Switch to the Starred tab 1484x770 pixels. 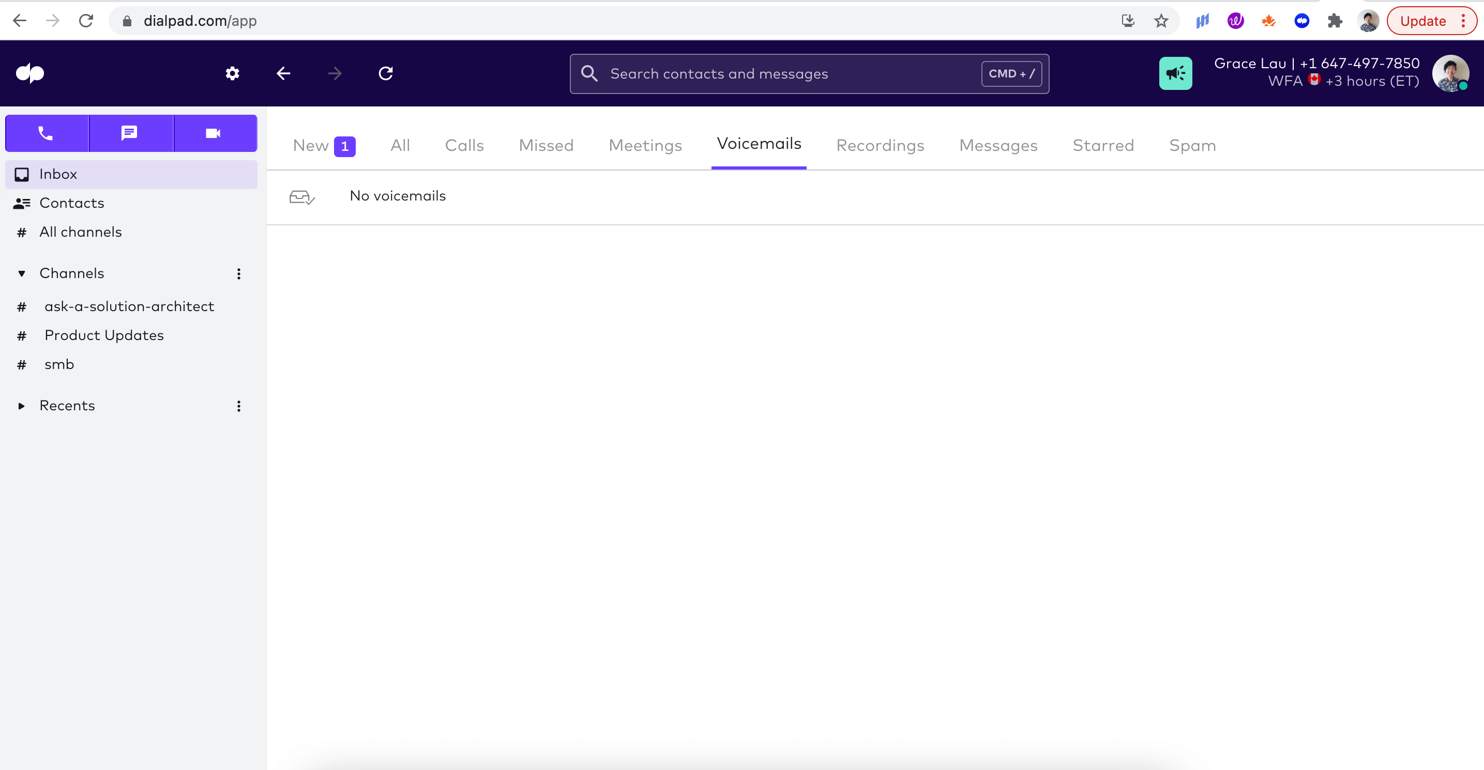tap(1102, 146)
